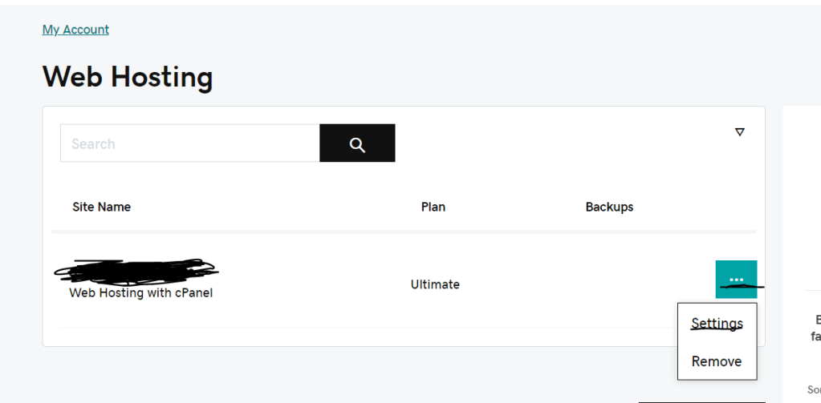This screenshot has width=821, height=403.
Task: Sort by the Site Name column header
Action: click(101, 207)
